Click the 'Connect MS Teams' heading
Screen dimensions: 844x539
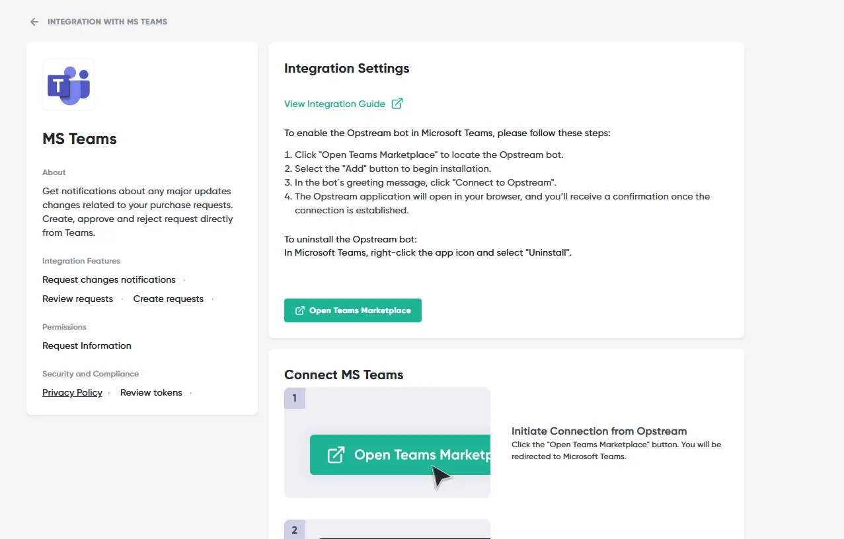coord(344,375)
